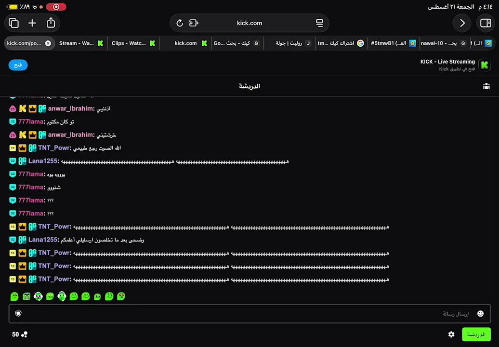Tap the Kick app logo in banner

tap(485, 65)
